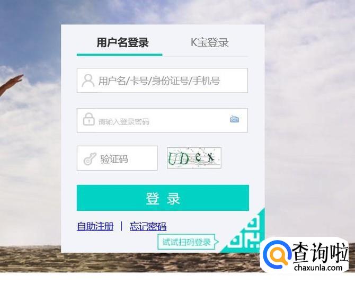The image size is (355, 284).
Task: Focus the 请输入登录密码 password field
Action: pyautogui.click(x=162, y=120)
